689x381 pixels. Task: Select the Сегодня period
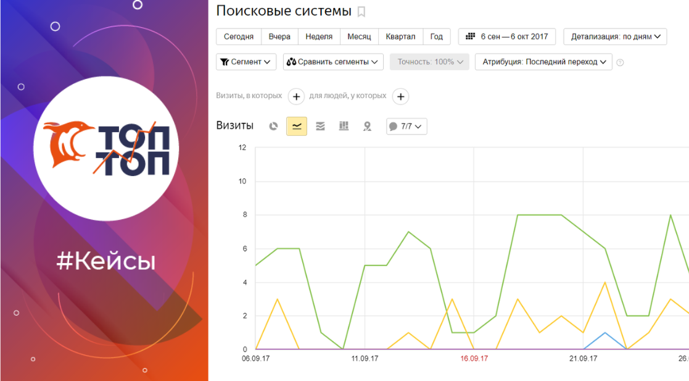(239, 36)
